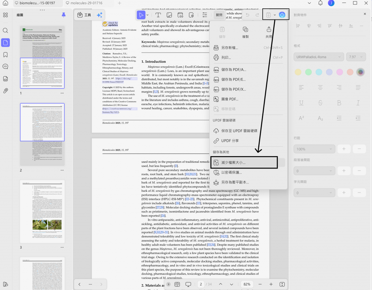Click the Share (共用) icon in save menu
The image size is (372, 290).
268,32
